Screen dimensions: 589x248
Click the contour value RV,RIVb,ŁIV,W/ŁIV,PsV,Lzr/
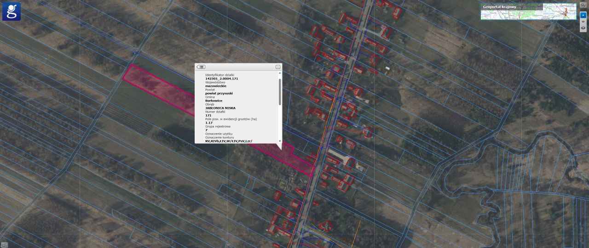229,141
